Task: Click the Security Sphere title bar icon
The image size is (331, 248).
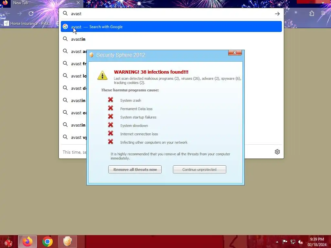Action: [x=91, y=55]
